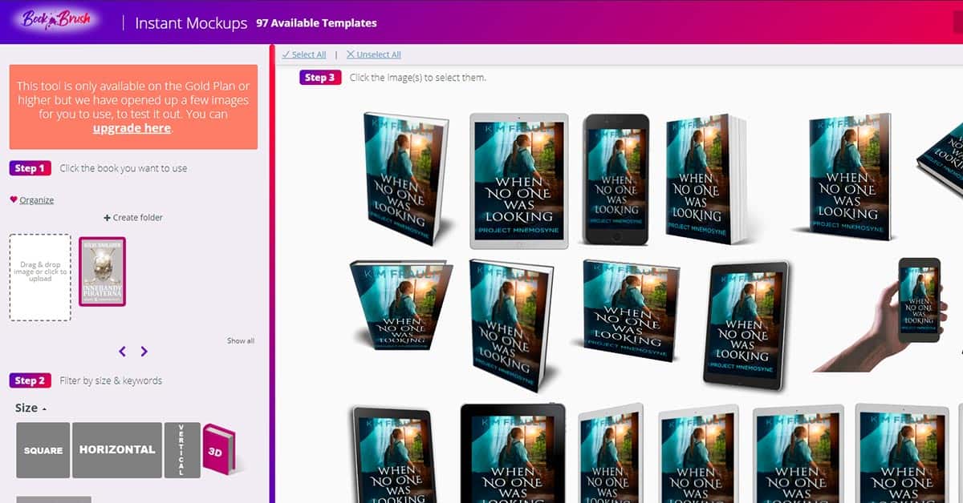The height and width of the screenshot is (503, 963).
Task: Select the angled paperback mockup in first row
Action: [x=406, y=178]
